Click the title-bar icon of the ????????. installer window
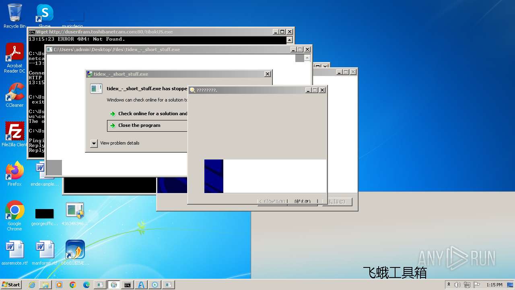 (192, 90)
